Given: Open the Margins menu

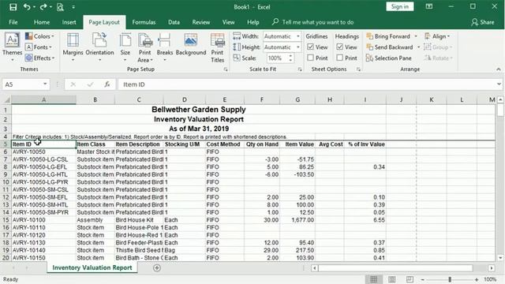Looking at the screenshot, I should [x=73, y=47].
